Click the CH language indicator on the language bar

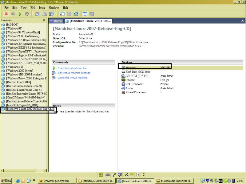coord(101,174)
